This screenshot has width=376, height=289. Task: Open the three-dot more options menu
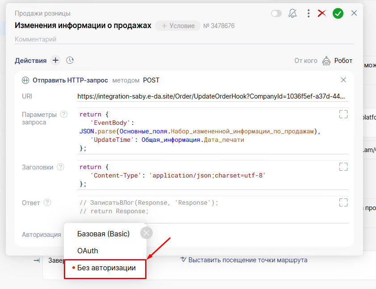tap(308, 13)
